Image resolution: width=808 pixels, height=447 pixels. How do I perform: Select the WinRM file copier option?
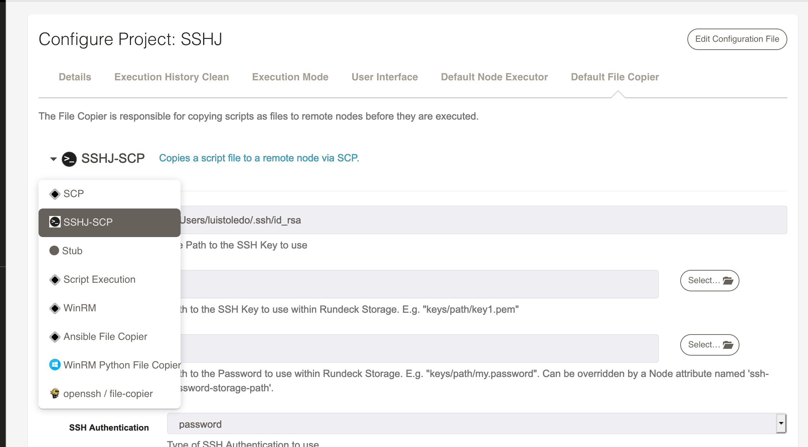[x=80, y=308]
